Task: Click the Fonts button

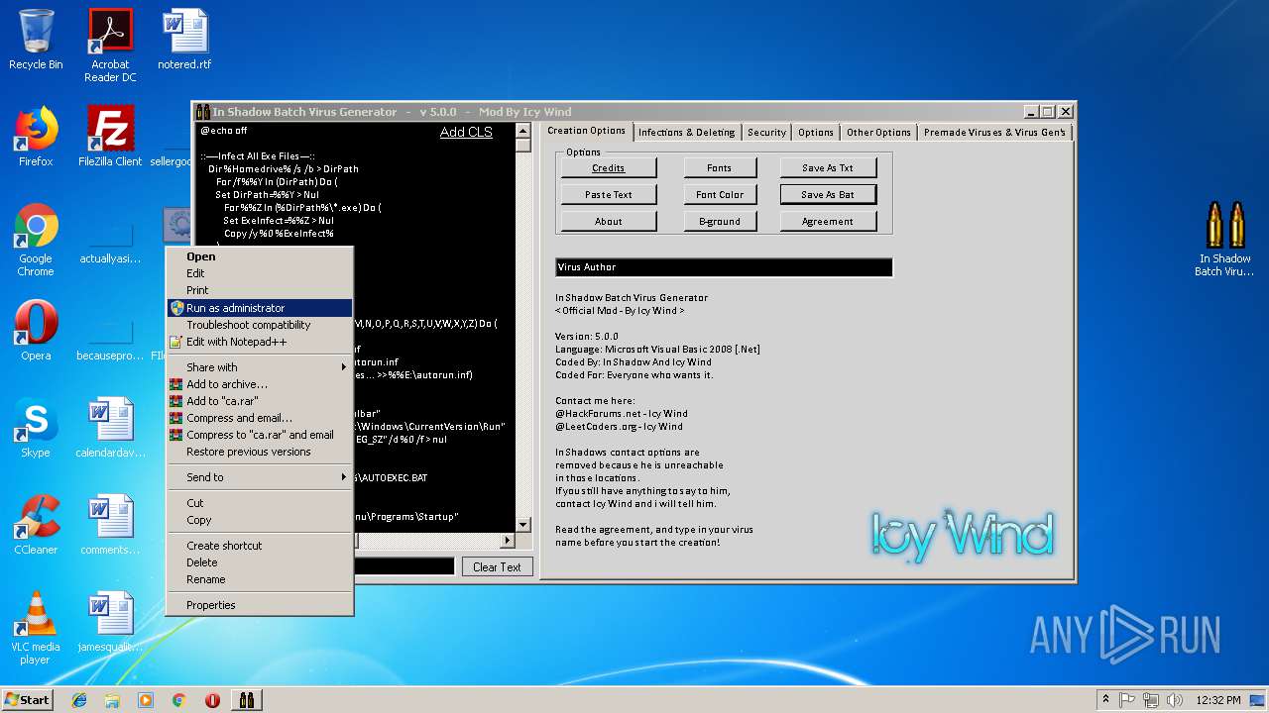Action: 719,167
